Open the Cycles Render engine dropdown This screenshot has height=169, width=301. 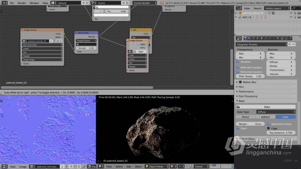tap(145, 3)
